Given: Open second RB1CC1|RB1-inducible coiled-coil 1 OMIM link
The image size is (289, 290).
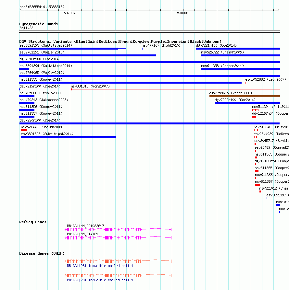Looking at the screenshot, I should (x=100, y=280).
